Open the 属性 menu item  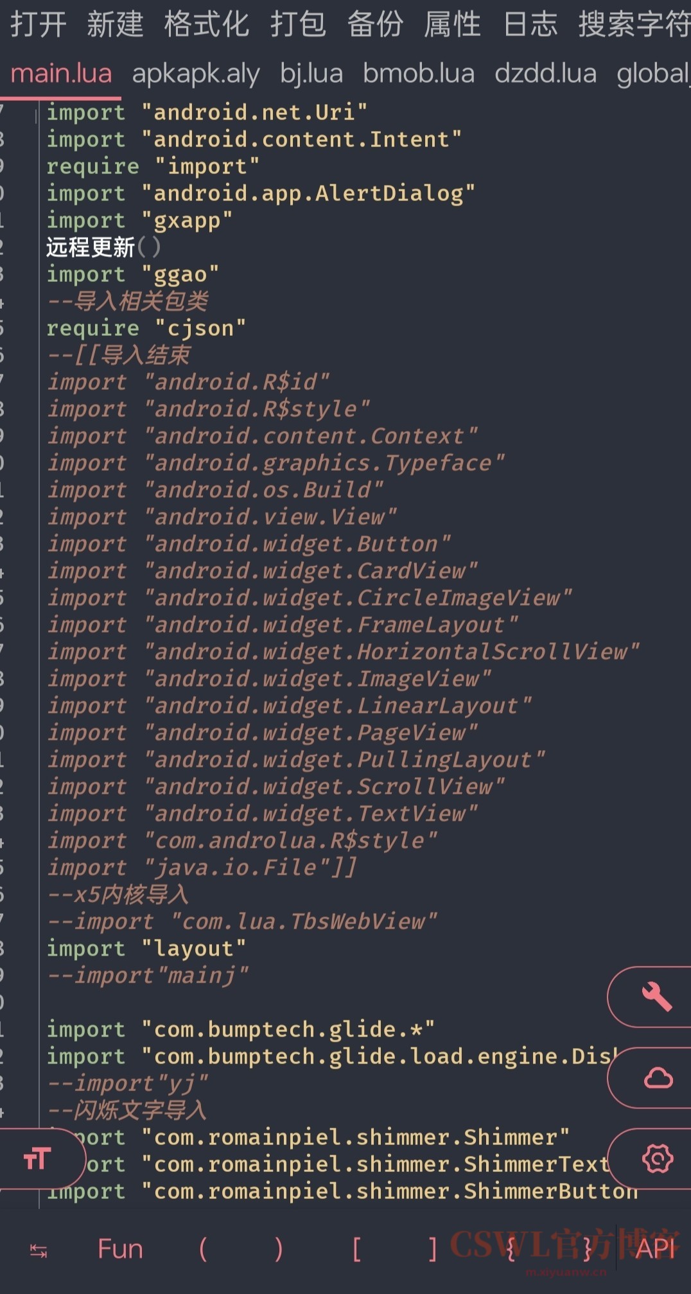(x=452, y=24)
